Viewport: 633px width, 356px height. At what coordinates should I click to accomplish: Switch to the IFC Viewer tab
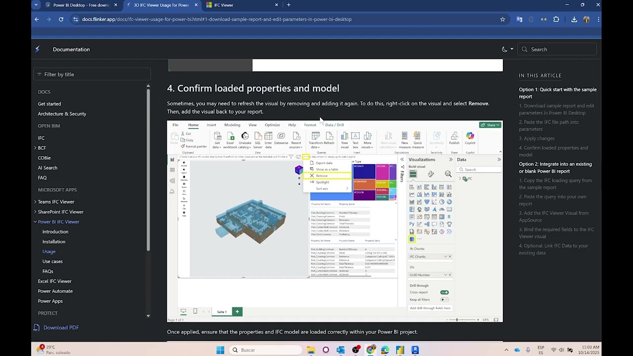(x=242, y=5)
